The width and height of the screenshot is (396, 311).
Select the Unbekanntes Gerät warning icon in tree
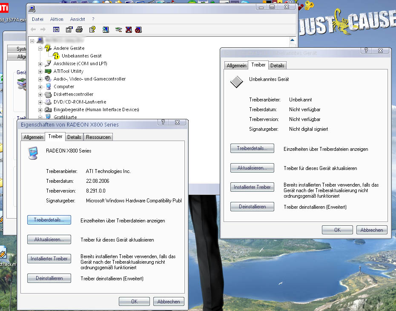coord(56,55)
